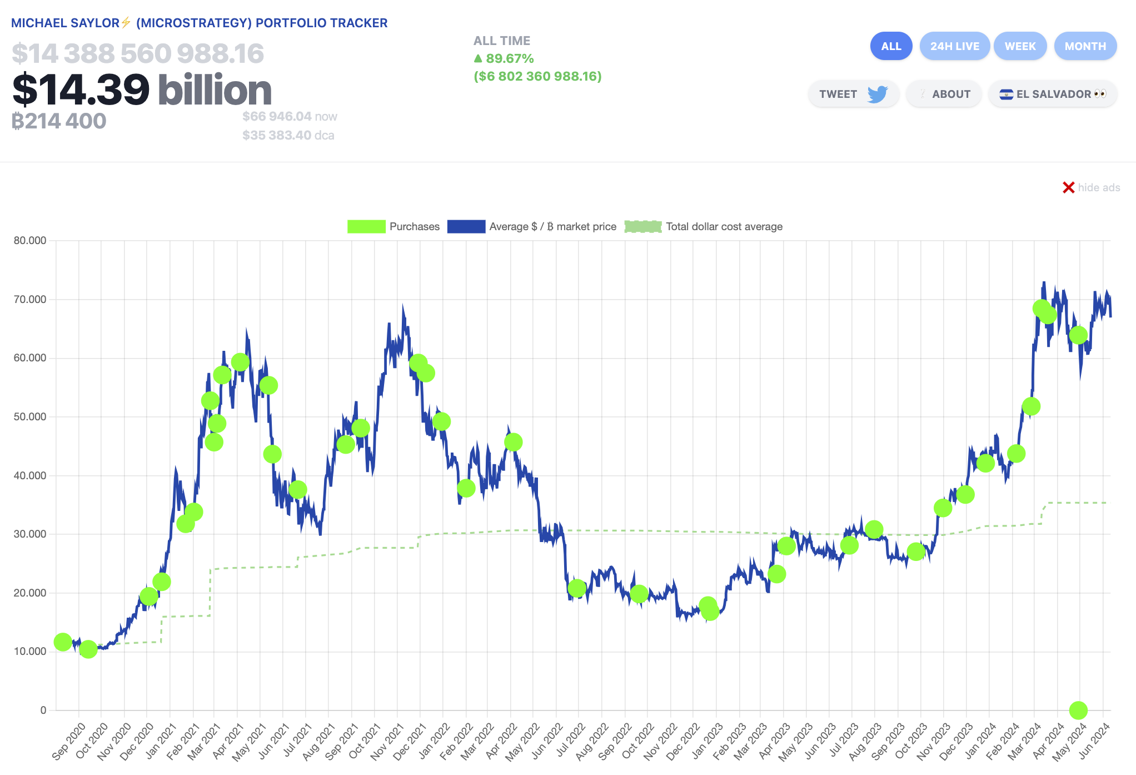Image resolution: width=1136 pixels, height=775 pixels.
Task: Click the Twitter bird icon
Action: click(x=878, y=94)
